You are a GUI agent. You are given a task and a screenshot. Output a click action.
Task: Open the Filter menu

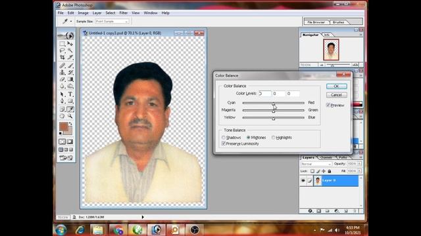tap(124, 13)
